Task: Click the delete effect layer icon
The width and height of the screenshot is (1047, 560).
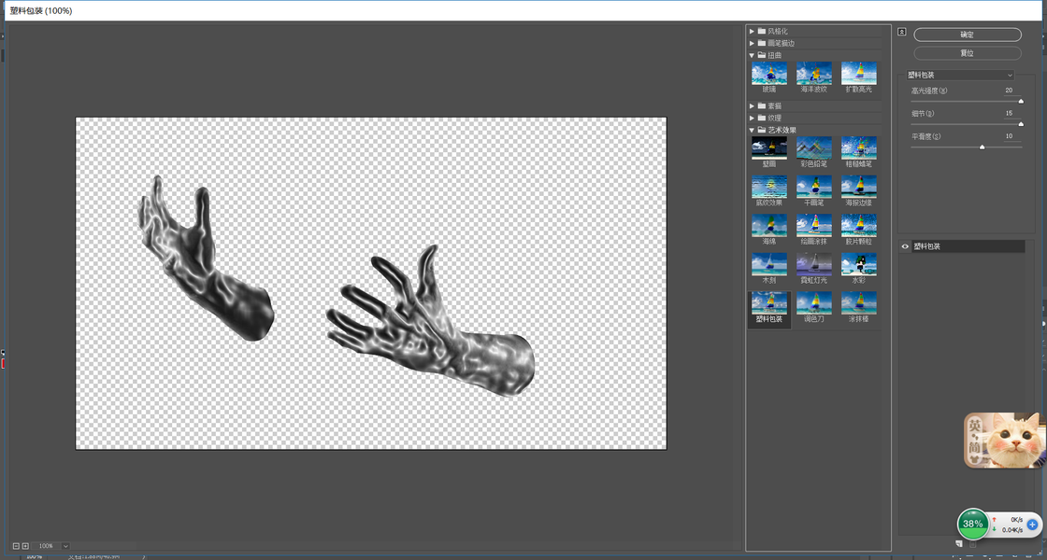Action: pos(973,544)
